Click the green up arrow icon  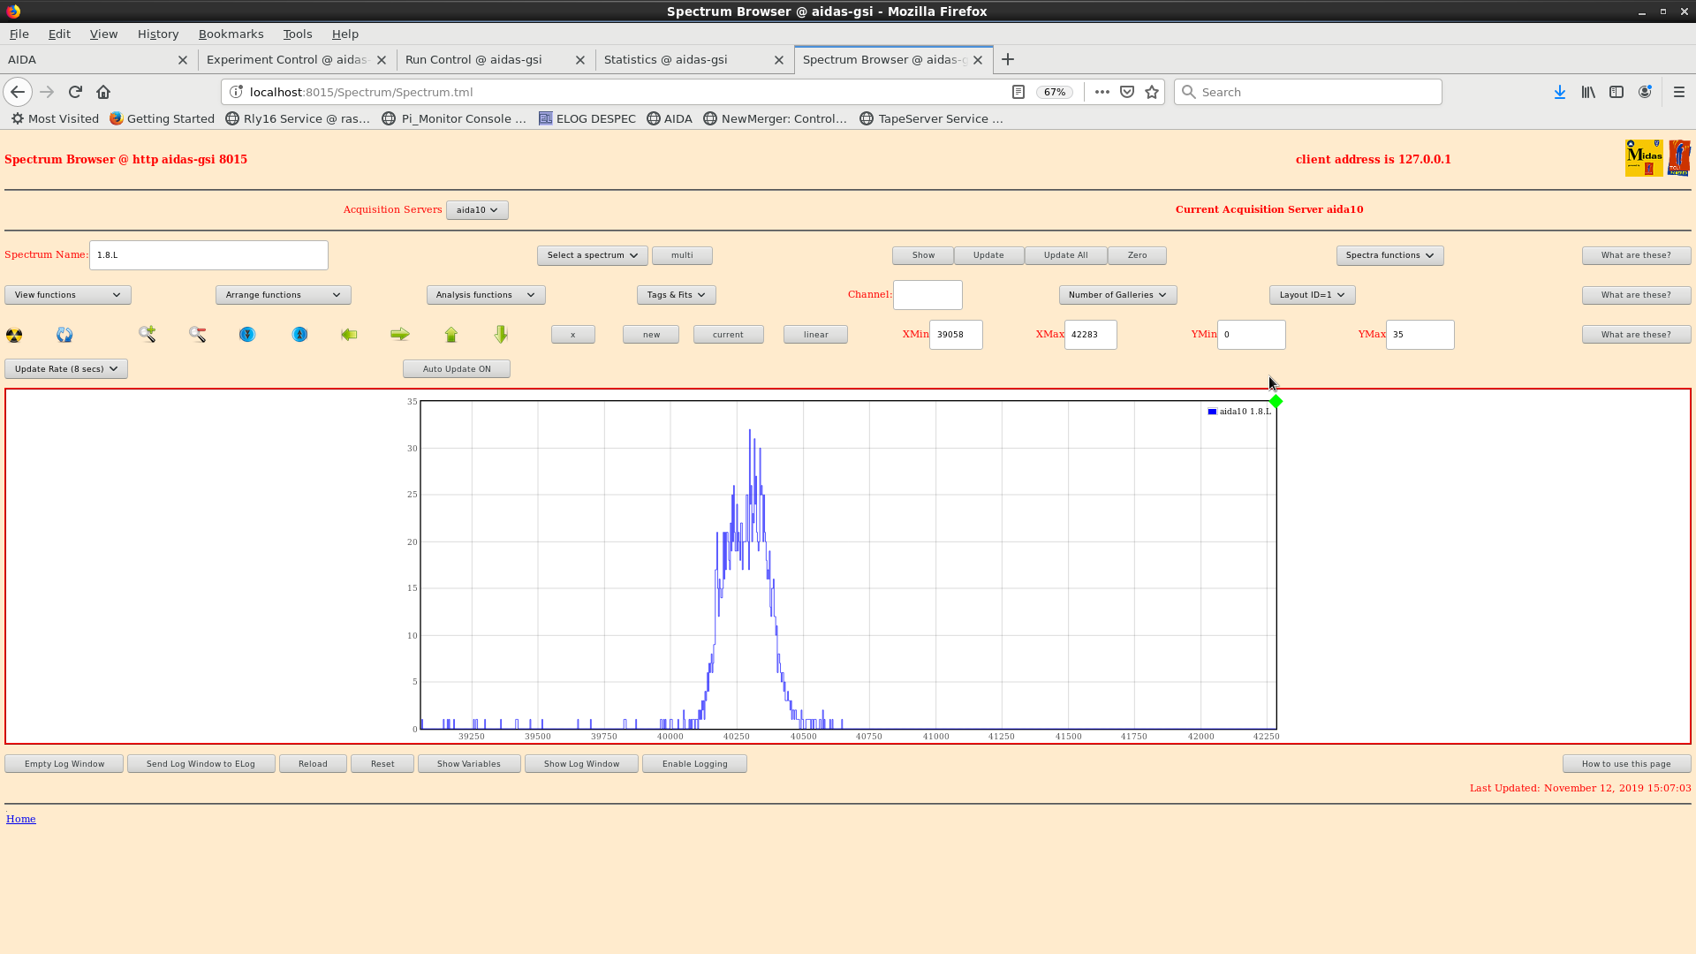pyautogui.click(x=451, y=334)
